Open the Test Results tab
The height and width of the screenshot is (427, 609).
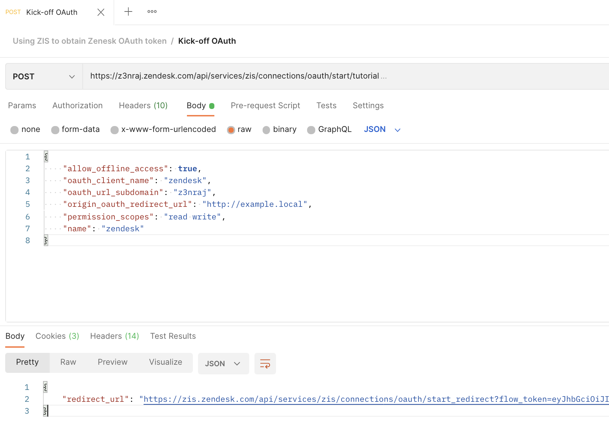[173, 336]
